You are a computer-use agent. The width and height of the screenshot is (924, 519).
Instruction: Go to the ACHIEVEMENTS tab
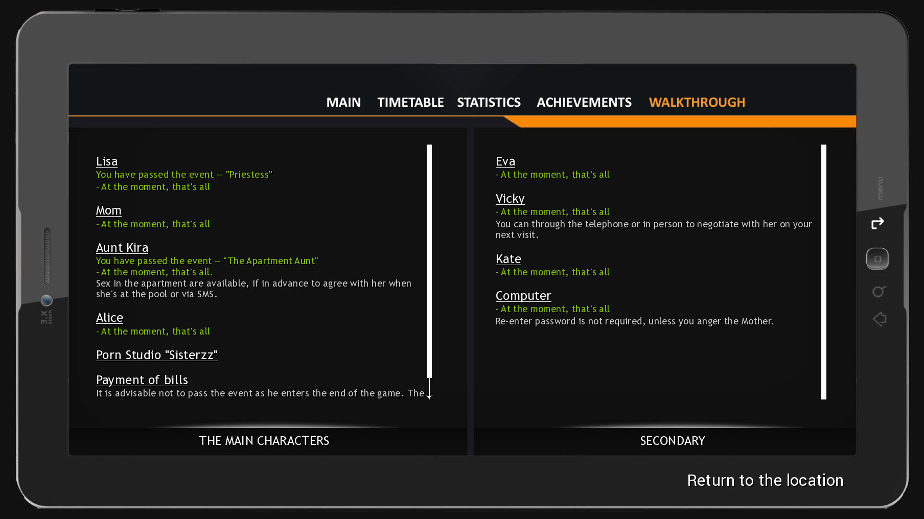584,103
